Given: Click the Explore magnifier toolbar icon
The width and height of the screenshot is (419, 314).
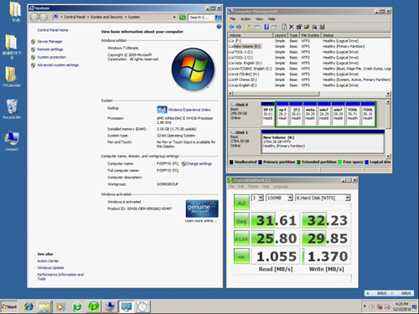Looking at the screenshot, I should (314, 27).
